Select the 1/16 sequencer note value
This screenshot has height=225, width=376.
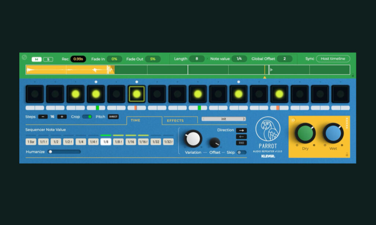131,142
